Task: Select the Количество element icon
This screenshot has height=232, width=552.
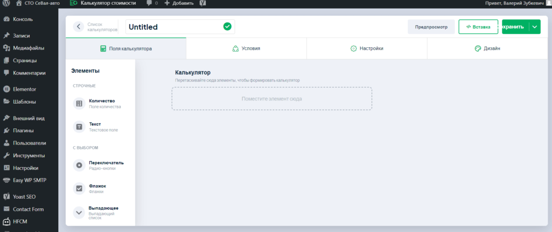Action: click(79, 104)
